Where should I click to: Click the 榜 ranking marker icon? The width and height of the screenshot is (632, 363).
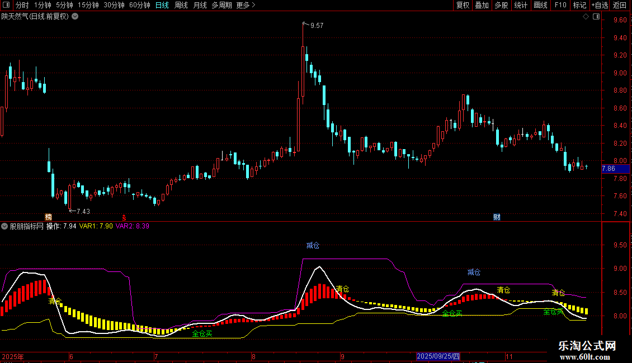click(x=48, y=217)
